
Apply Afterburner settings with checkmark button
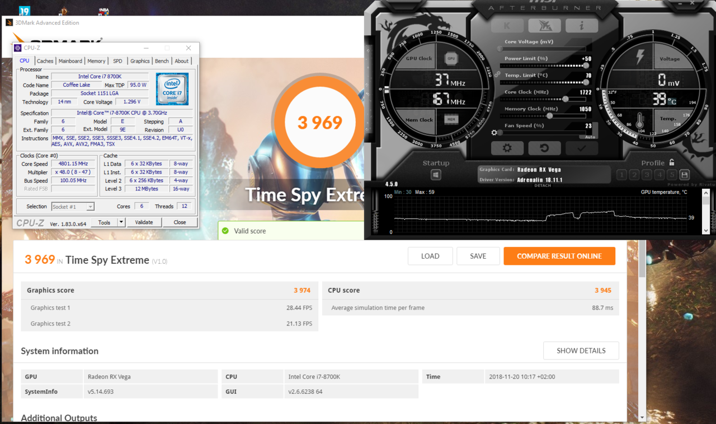point(581,148)
